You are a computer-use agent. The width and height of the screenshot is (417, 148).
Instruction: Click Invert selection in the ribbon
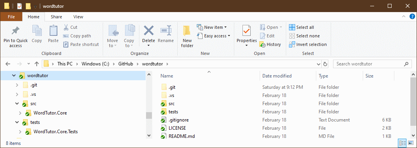(308, 44)
